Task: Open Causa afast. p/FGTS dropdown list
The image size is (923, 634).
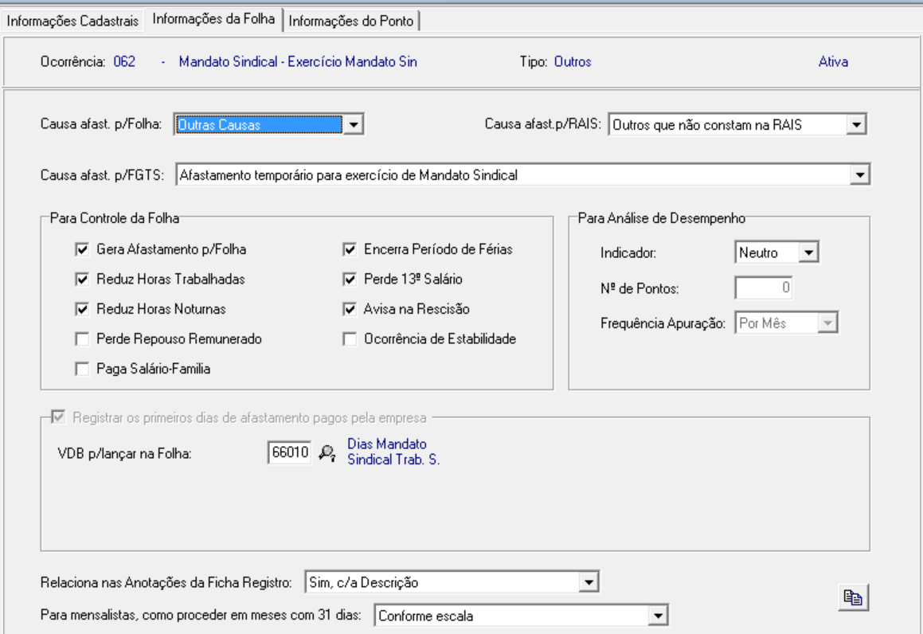Action: click(x=860, y=174)
